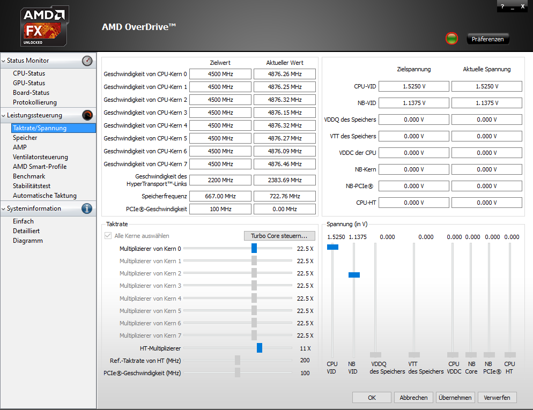Click Abbrechen button
The height and width of the screenshot is (410, 533).
click(413, 398)
